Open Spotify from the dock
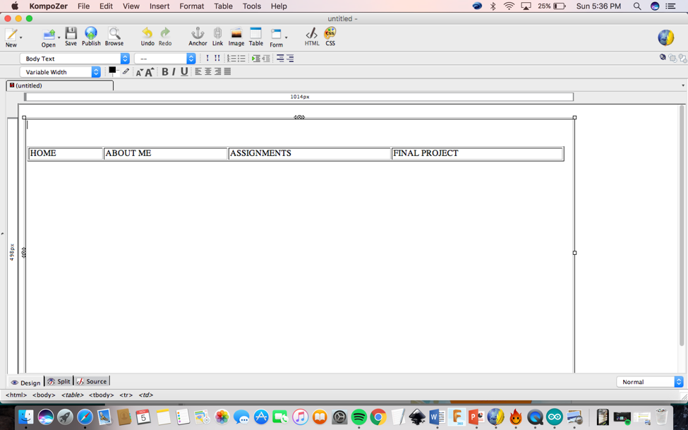This screenshot has height=430, width=688. 359,417
